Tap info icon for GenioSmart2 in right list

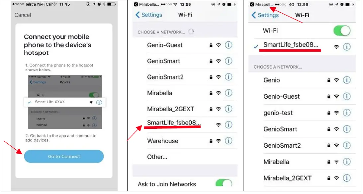[x=347, y=145]
